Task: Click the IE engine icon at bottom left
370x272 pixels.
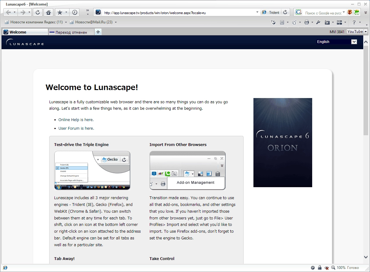Action: pyautogui.click(x=5, y=268)
